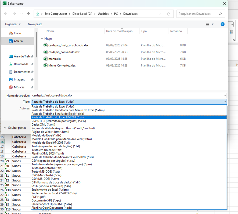Image resolution: width=238 pixels, height=214 pixels.
Task: Click Ocultar pastas button
Action: 15,128
